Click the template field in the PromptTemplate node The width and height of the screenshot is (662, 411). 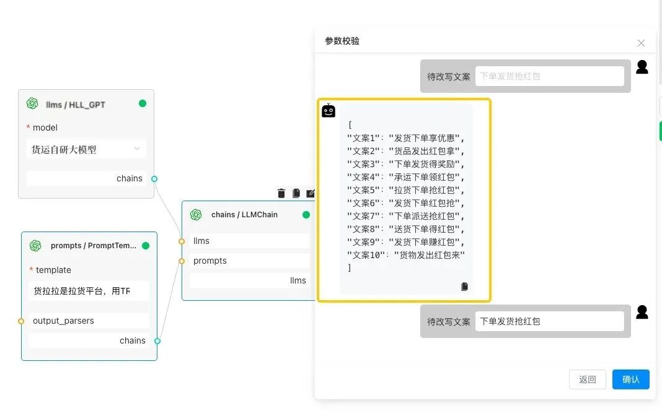tap(89, 291)
